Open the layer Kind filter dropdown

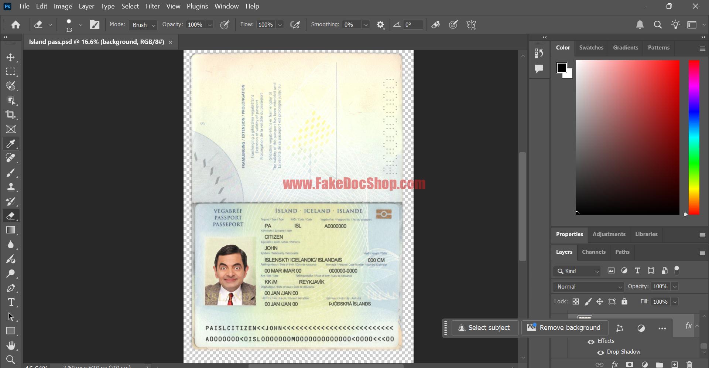click(x=577, y=271)
